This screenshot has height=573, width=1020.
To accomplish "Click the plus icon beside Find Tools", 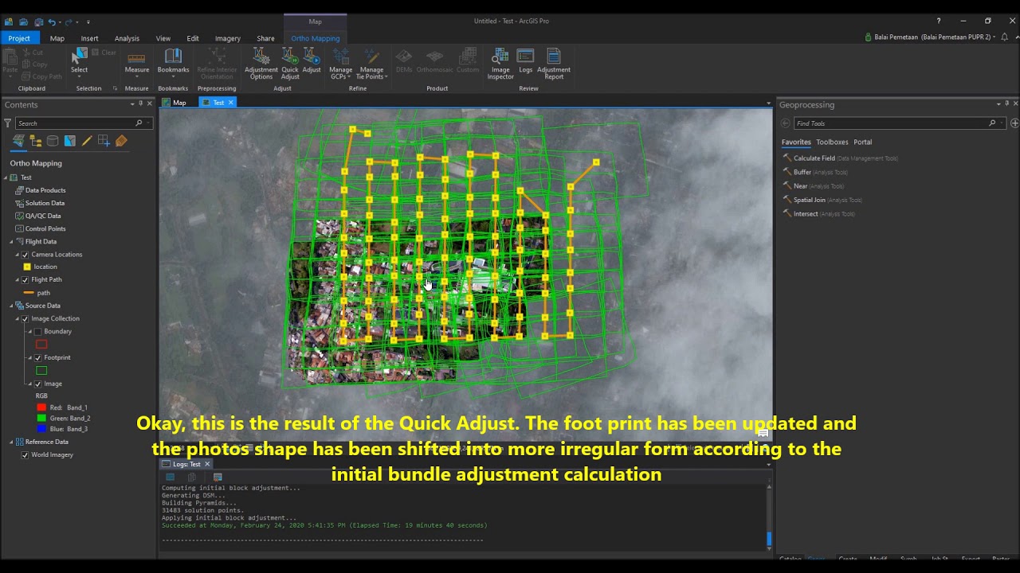I will (1014, 123).
